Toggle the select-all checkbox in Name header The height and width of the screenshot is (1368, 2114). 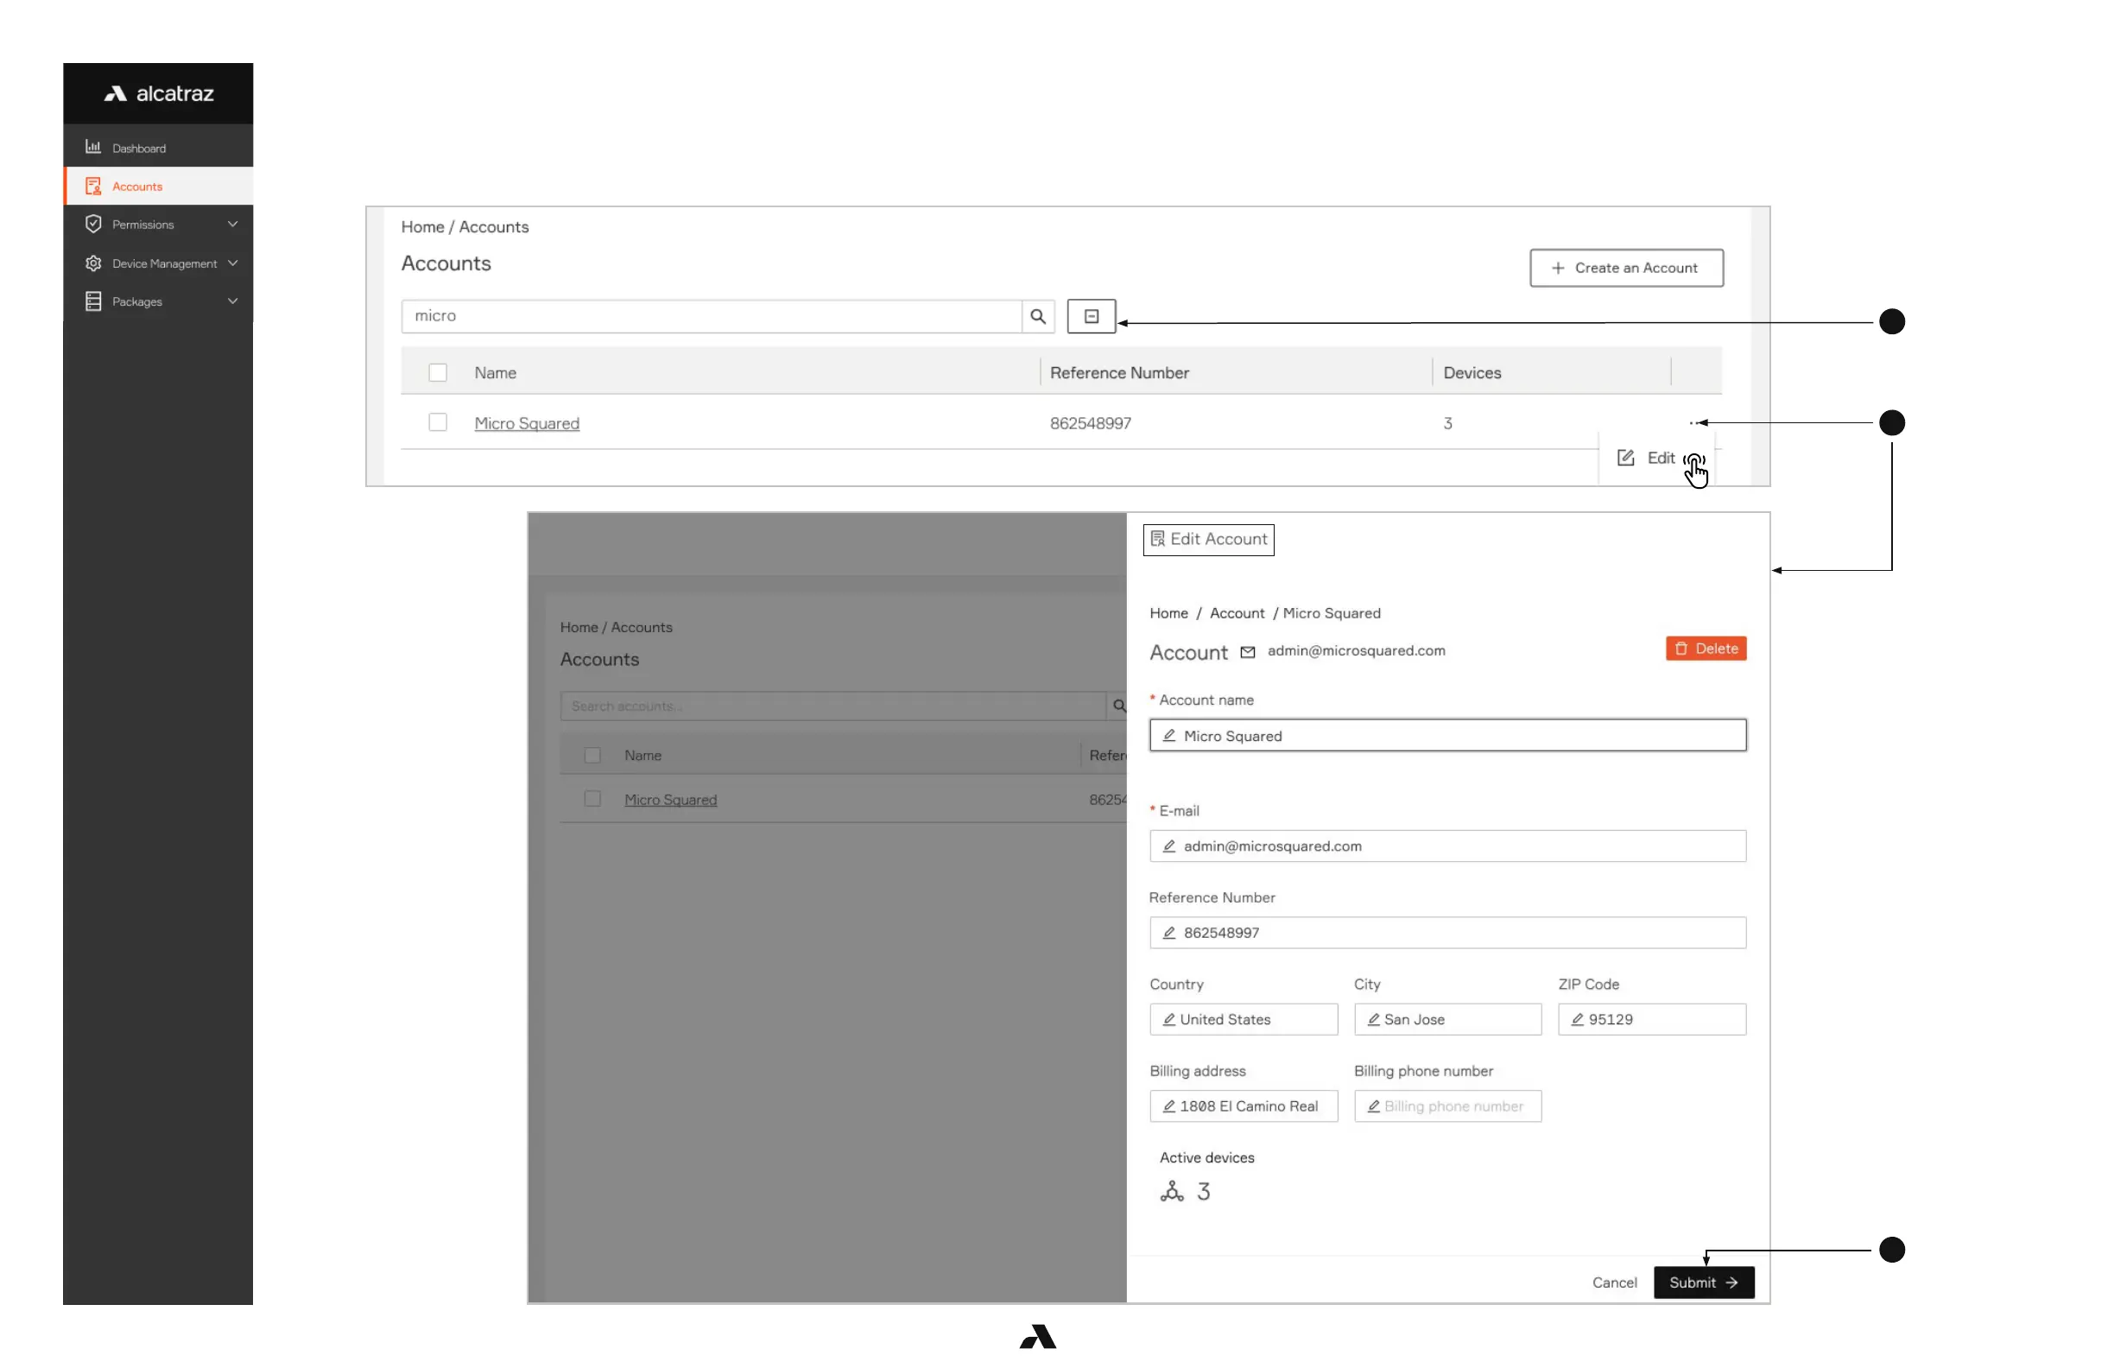(x=438, y=373)
